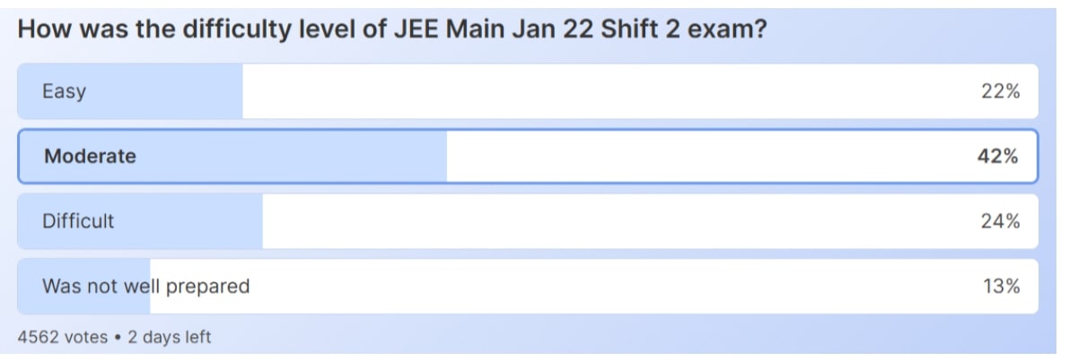Screen dimensions: 1069x361
Task: Click the poll question heading text
Action: click(391, 29)
